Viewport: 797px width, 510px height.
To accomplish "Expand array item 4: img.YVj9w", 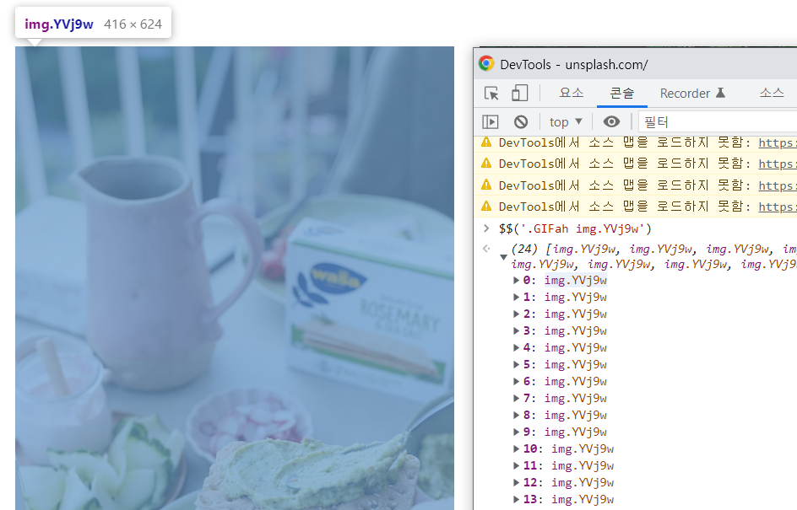I will (x=516, y=347).
